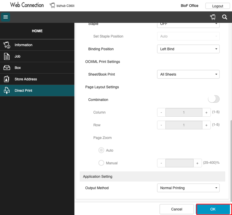Viewport: 232px width, 215px height.
Task: Go to HOME in sidebar
Action: tap(37, 31)
